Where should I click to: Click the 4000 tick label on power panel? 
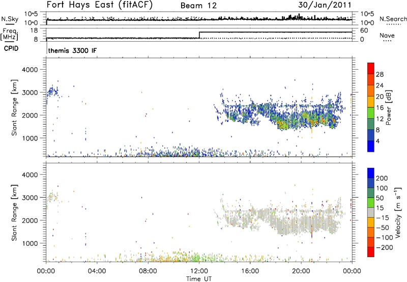click(30, 70)
